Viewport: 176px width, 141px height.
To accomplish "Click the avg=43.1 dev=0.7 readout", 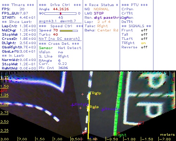I will pyautogui.click(x=57, y=21).
